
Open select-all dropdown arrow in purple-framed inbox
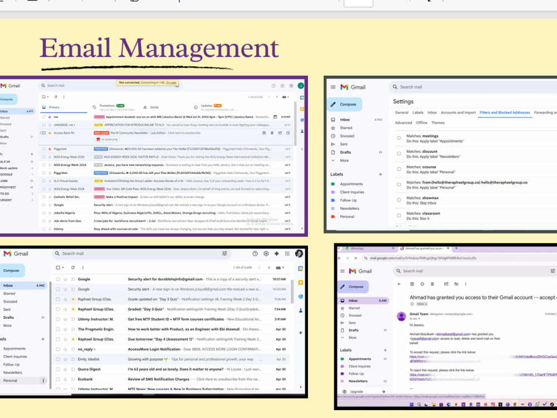pos(48,96)
